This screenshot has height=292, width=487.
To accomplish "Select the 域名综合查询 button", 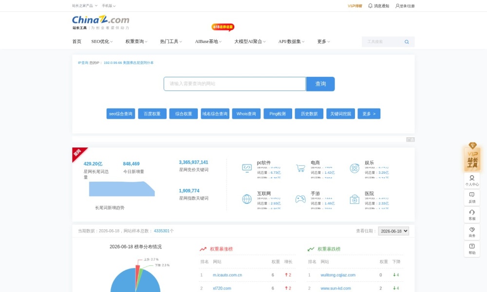I will [x=215, y=113].
